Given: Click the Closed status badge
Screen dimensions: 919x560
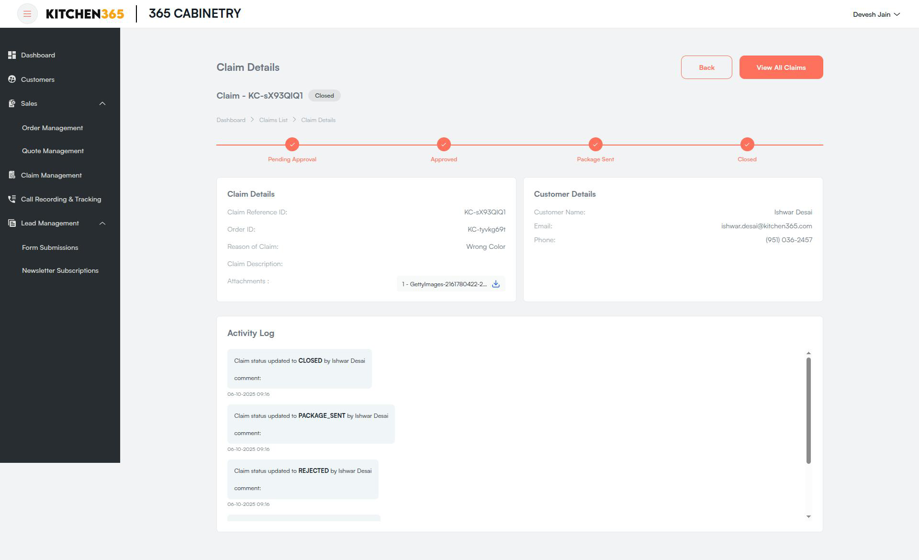Looking at the screenshot, I should click(325, 96).
